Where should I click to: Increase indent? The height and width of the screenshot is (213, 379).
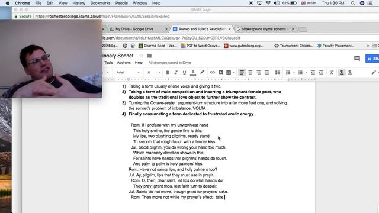point(321,72)
